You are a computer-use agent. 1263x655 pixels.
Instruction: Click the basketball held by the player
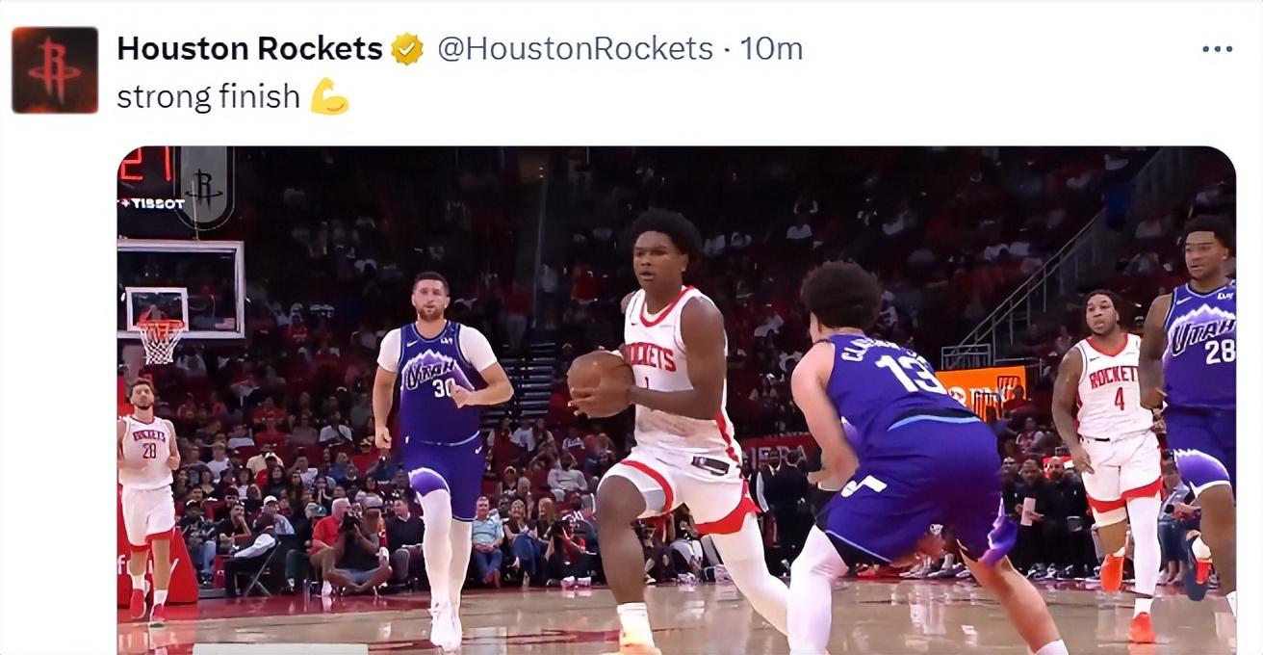[x=600, y=383]
